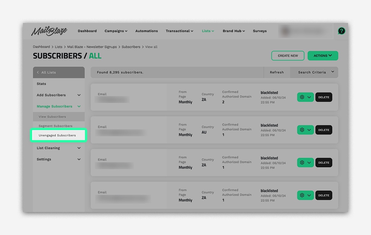The width and height of the screenshot is (371, 235).
Task: Expand the List Cleaning section
Action: 48,148
